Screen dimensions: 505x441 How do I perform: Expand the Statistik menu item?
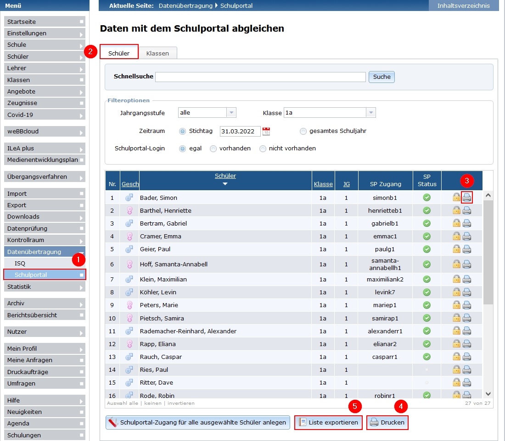pos(45,287)
